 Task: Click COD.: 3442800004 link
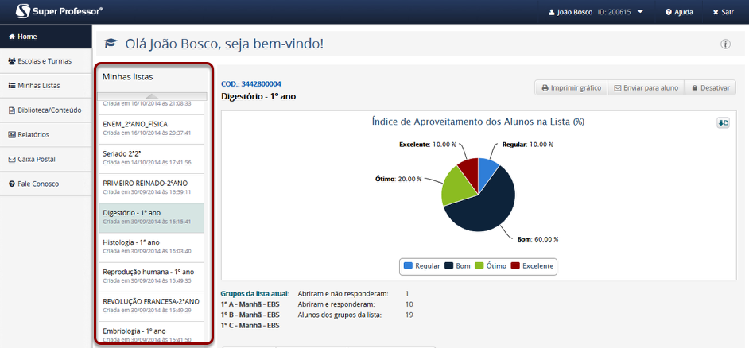250,84
